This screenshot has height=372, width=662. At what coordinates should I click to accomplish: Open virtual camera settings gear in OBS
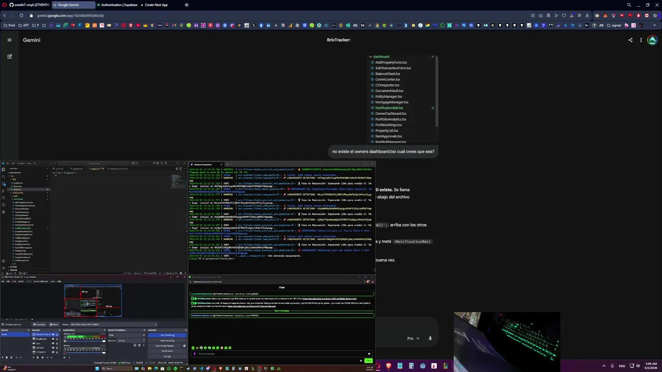[x=184, y=346]
